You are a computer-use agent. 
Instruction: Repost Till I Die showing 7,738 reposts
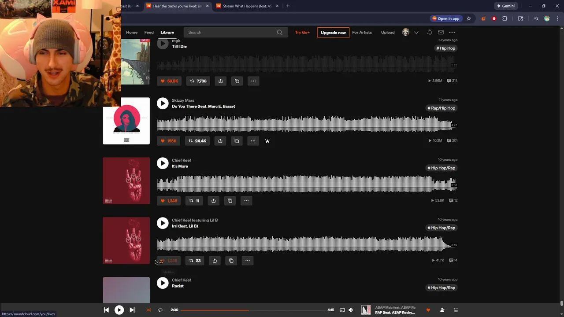coord(198,81)
